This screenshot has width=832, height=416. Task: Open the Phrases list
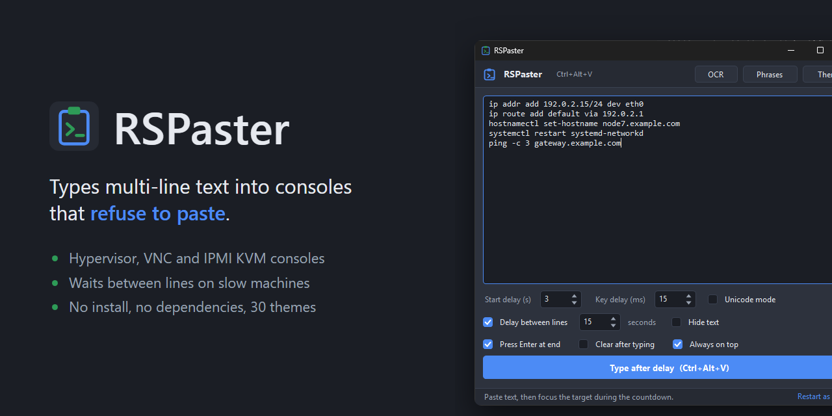770,74
